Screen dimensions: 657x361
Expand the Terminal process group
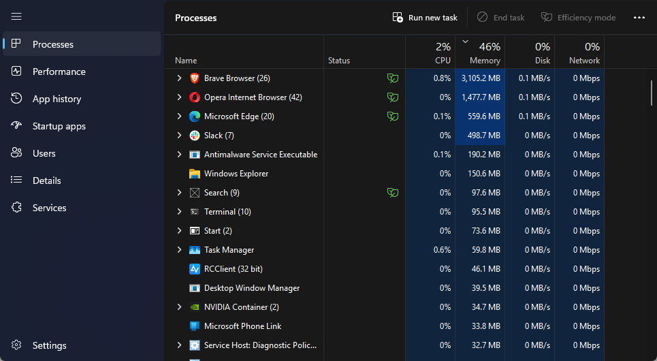(179, 212)
